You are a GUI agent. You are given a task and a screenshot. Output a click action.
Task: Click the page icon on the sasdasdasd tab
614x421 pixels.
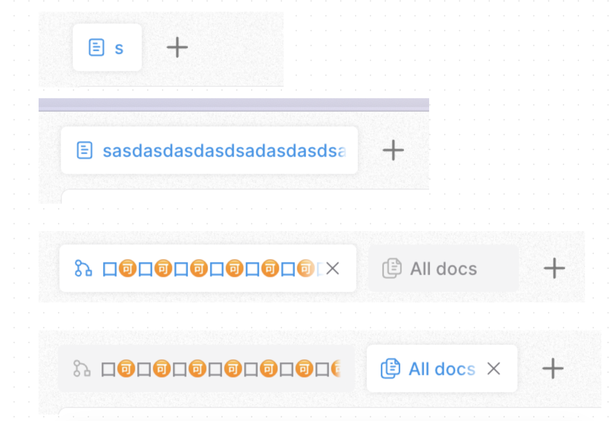84,150
